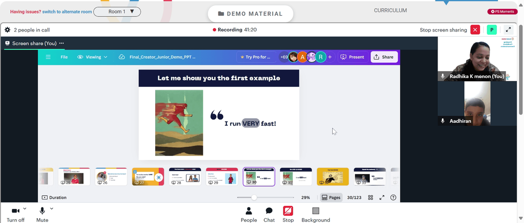This screenshot has height=223, width=524.
Task: Adjust the zoom slider handle
Action: (x=254, y=198)
